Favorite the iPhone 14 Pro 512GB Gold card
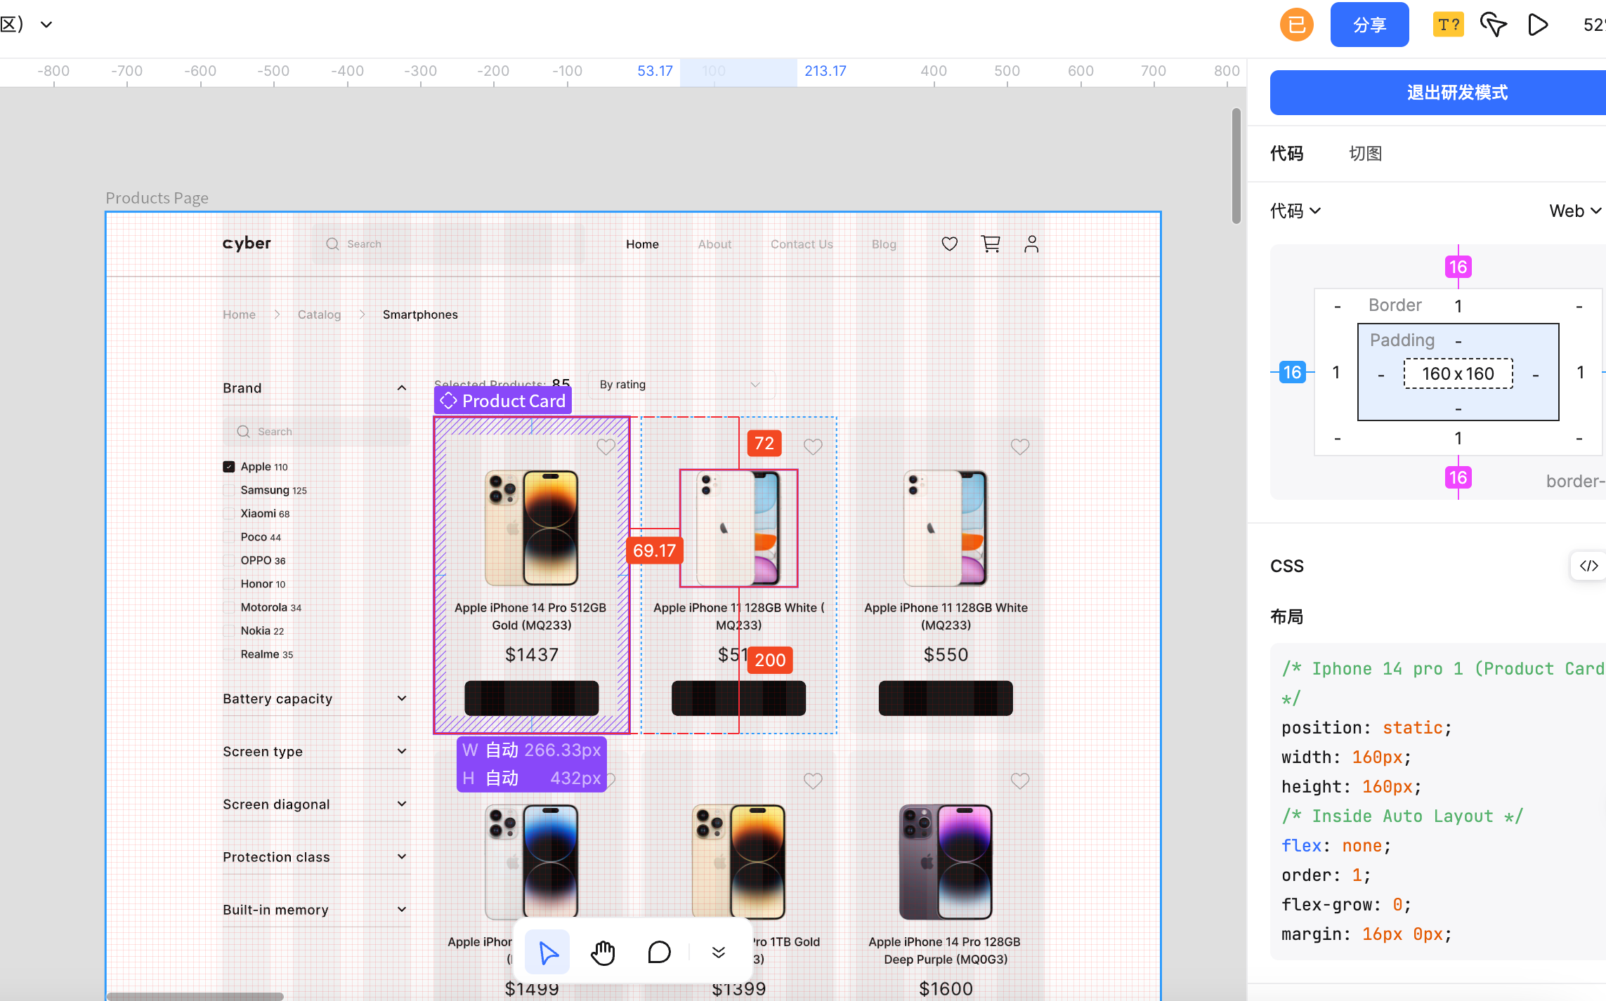1606x1001 pixels. 606,446
